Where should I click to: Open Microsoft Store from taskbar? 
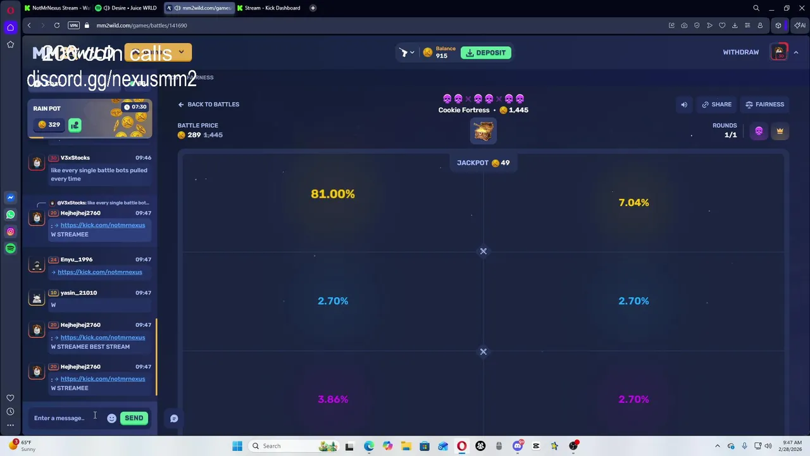point(425,446)
